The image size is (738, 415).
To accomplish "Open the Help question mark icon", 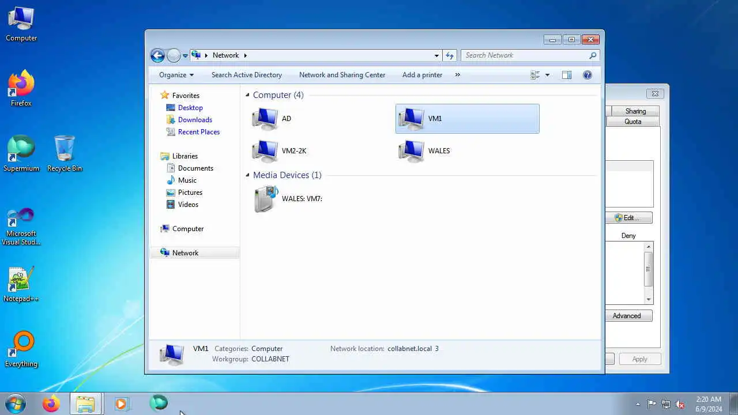I will coord(588,75).
